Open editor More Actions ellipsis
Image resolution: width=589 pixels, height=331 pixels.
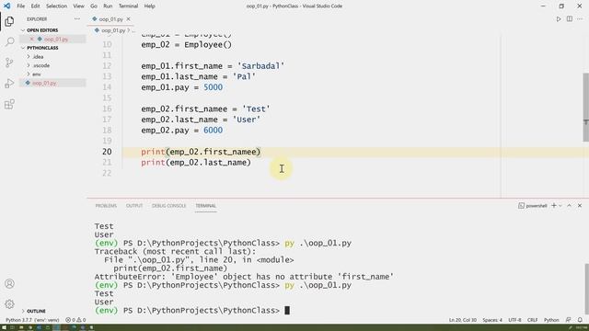coord(580,19)
